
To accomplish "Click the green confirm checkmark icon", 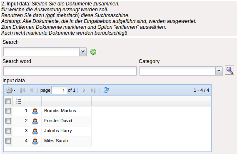I will (93, 52).
